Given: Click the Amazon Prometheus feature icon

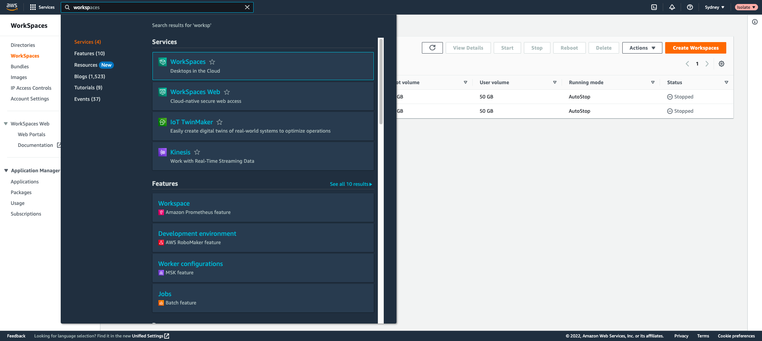Looking at the screenshot, I should tap(161, 212).
